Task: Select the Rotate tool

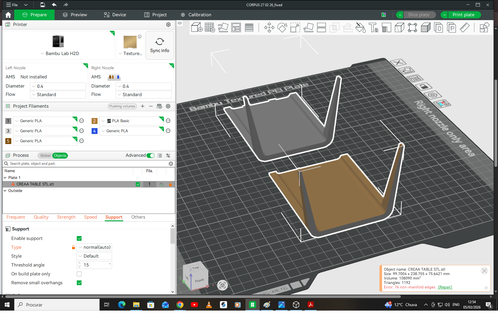Action: [x=282, y=28]
